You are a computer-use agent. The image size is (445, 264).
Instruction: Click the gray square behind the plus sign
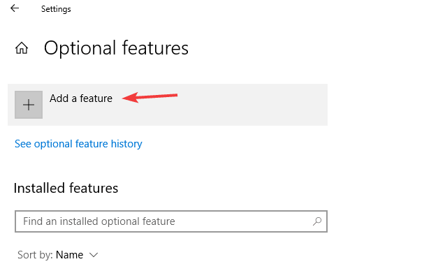[x=29, y=105]
